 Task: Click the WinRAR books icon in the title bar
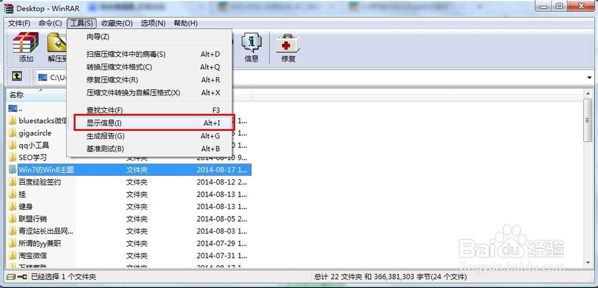click(8, 8)
